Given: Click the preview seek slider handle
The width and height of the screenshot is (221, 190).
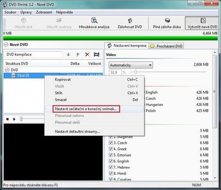Looking at the screenshot, I should [21, 119].
